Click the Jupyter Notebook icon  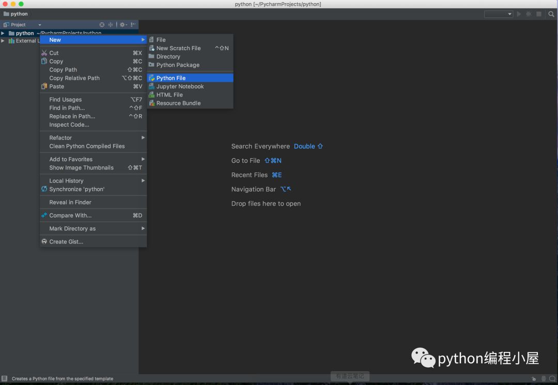(x=151, y=86)
